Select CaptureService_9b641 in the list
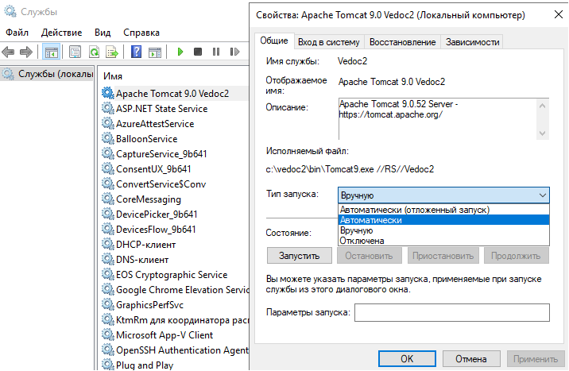Image resolution: width=569 pixels, height=371 pixels. point(161,154)
